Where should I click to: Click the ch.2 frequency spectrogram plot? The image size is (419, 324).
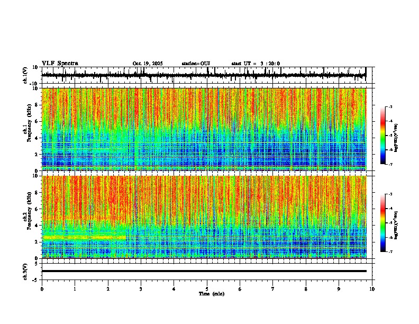pyautogui.click(x=207, y=217)
